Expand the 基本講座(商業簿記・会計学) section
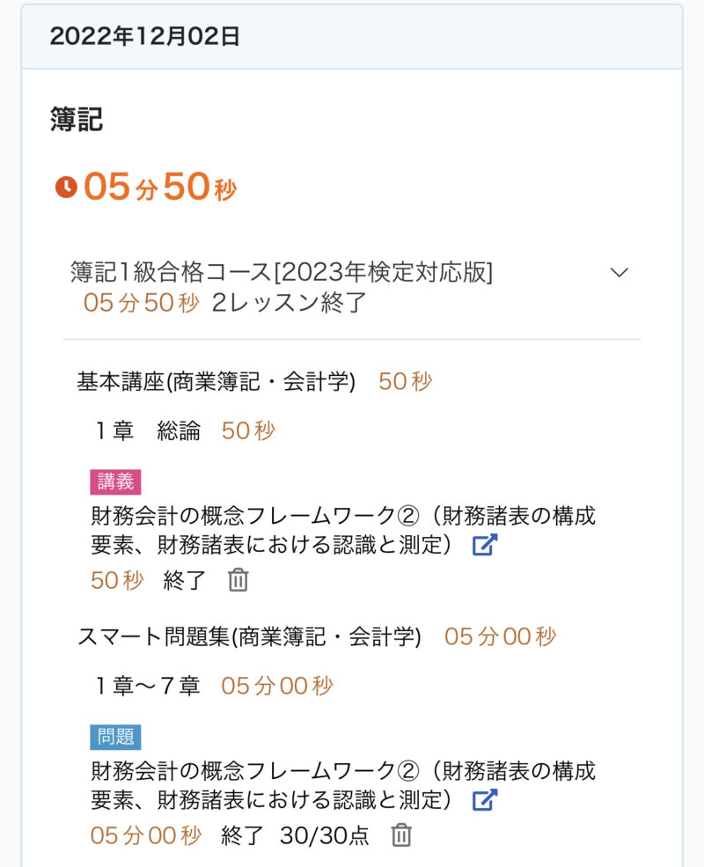 [x=216, y=382]
